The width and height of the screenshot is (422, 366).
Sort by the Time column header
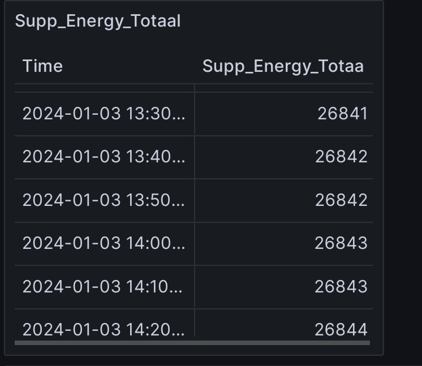click(42, 66)
